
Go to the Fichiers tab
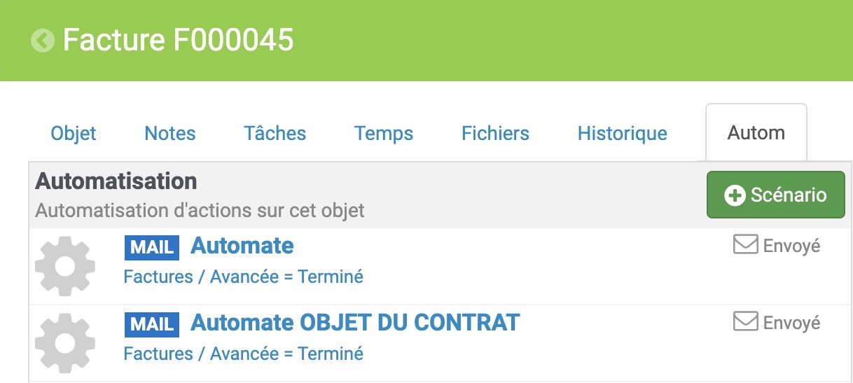tap(496, 133)
